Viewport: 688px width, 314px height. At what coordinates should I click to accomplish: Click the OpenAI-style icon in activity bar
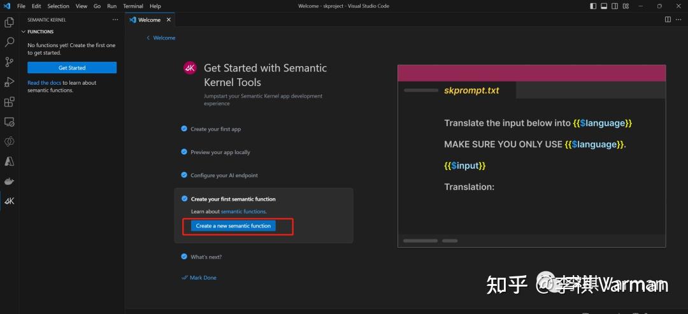pyautogui.click(x=9, y=141)
